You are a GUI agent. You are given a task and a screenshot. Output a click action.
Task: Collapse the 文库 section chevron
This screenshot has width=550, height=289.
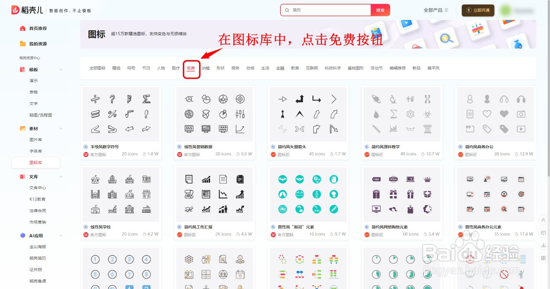click(61, 177)
